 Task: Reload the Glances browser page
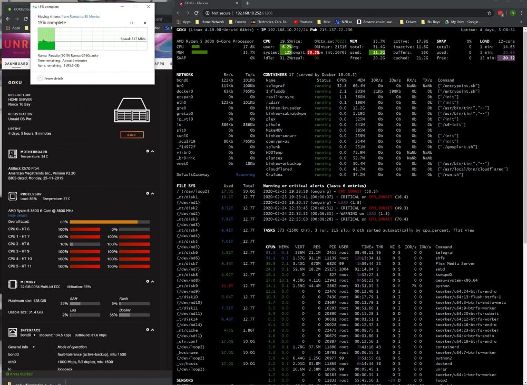point(196,13)
